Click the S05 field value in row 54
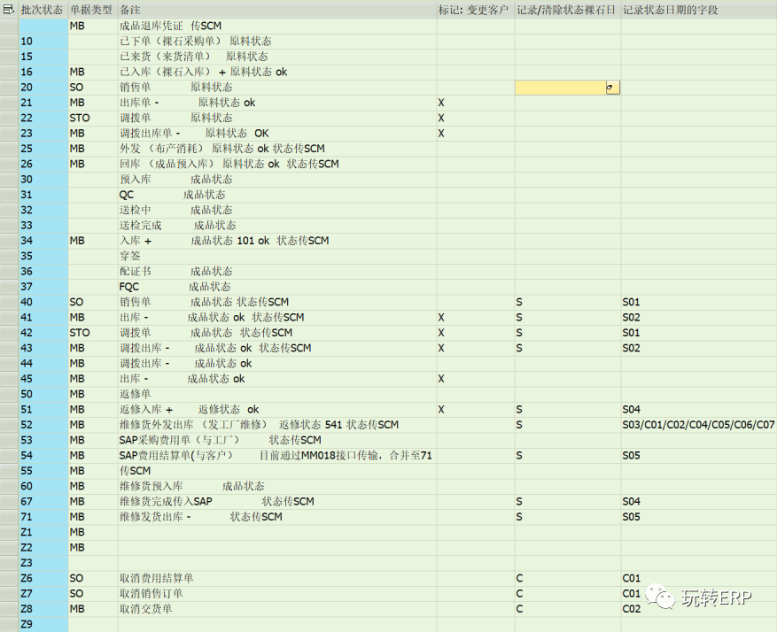Screen dimensions: 777x632 632,455
